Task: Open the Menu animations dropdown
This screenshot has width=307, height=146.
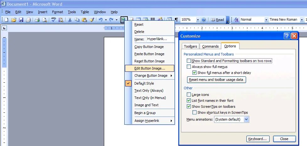Action: point(246,119)
